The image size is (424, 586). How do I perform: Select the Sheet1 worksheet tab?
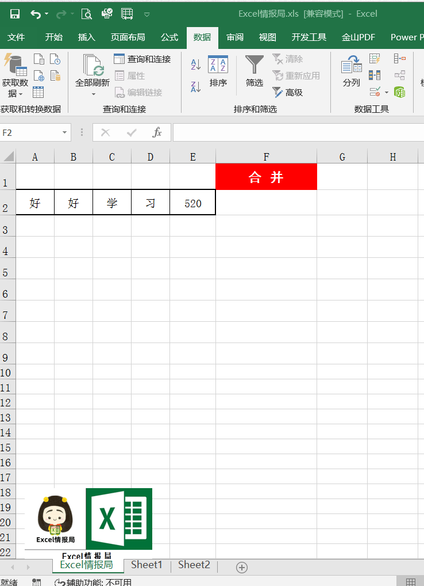(x=147, y=565)
